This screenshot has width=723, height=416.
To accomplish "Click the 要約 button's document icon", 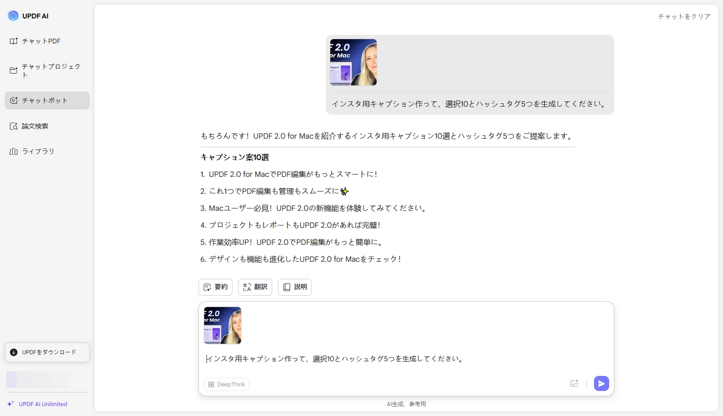I will click(207, 287).
